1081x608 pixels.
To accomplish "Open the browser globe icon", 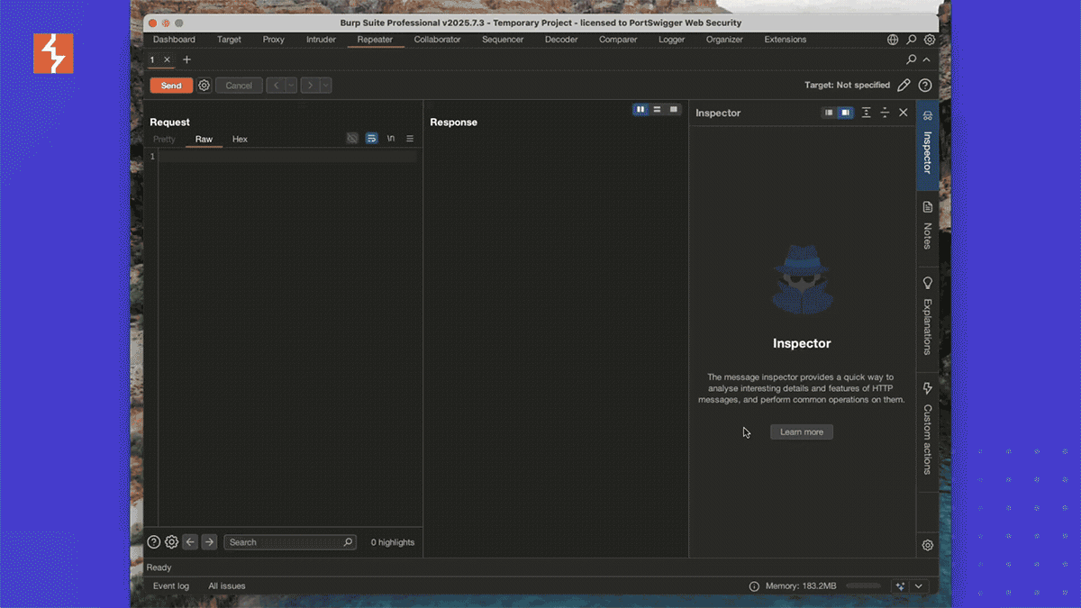I will click(x=892, y=40).
